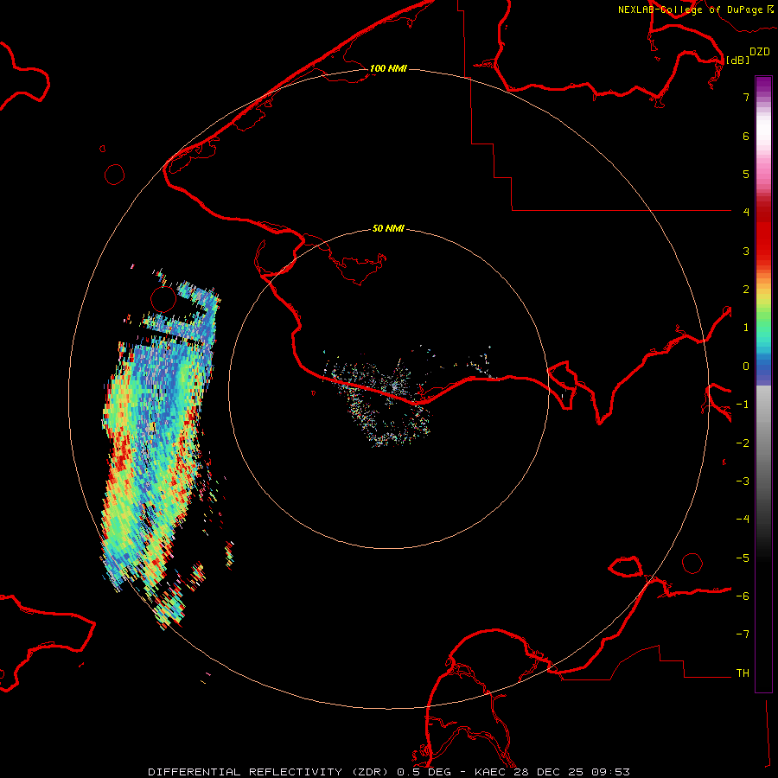
Task: Click the 4 value on the color scale
Action: 746,213
